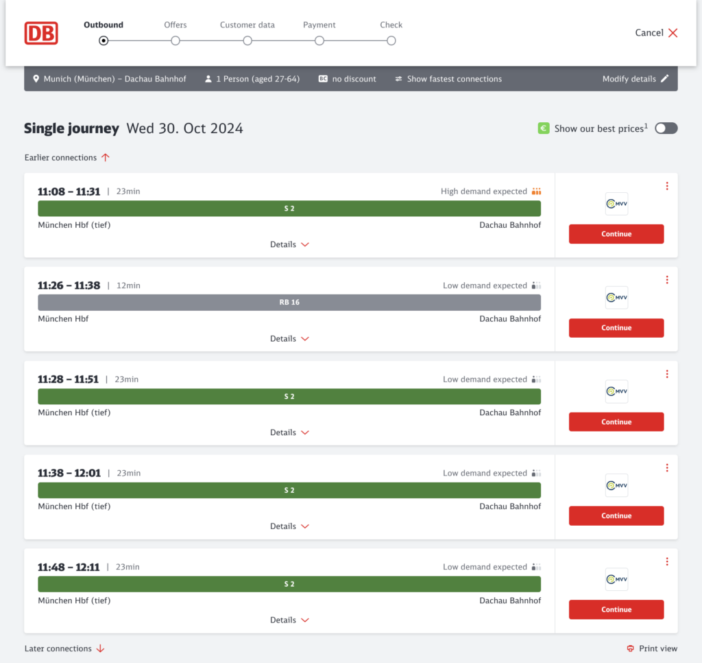Select the Offers step circle
Screen dimensions: 702x663
click(175, 40)
